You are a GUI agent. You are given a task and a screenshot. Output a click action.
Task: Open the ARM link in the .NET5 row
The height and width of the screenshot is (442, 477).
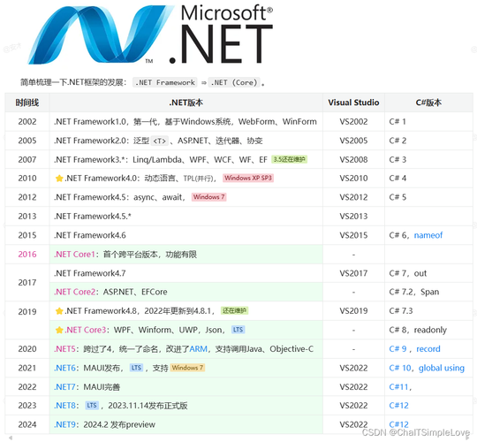click(198, 349)
